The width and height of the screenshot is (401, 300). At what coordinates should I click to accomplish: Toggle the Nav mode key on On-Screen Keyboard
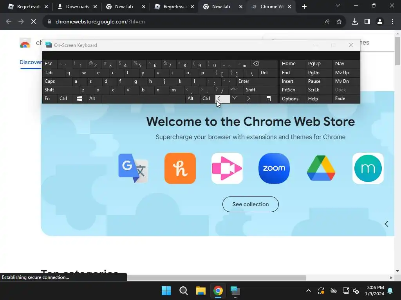pyautogui.click(x=346, y=64)
